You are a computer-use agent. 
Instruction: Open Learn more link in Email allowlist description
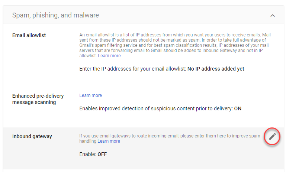(109, 56)
